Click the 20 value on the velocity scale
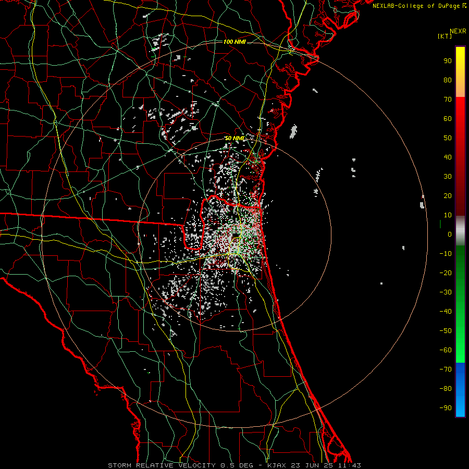The height and width of the screenshot is (469, 469). 448,195
